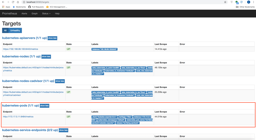The height and width of the screenshot is (140, 256).
Task: Click the release="terrifying-aardvark" label badge
Action: [127, 123]
